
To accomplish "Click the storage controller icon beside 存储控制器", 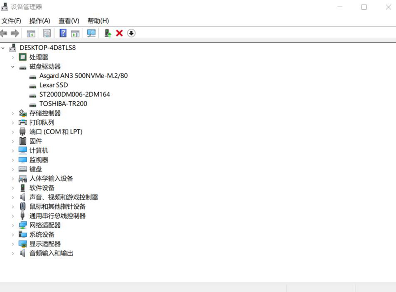I will [x=23, y=113].
